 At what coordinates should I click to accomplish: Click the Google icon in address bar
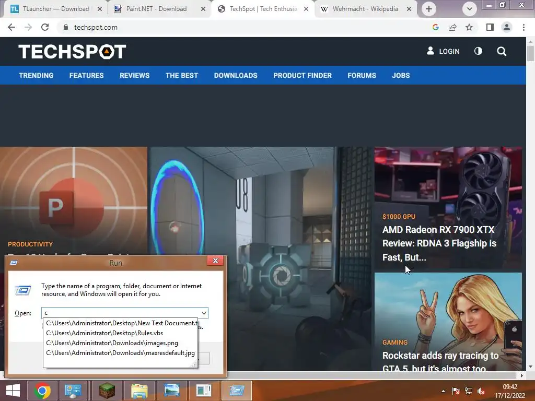click(435, 27)
